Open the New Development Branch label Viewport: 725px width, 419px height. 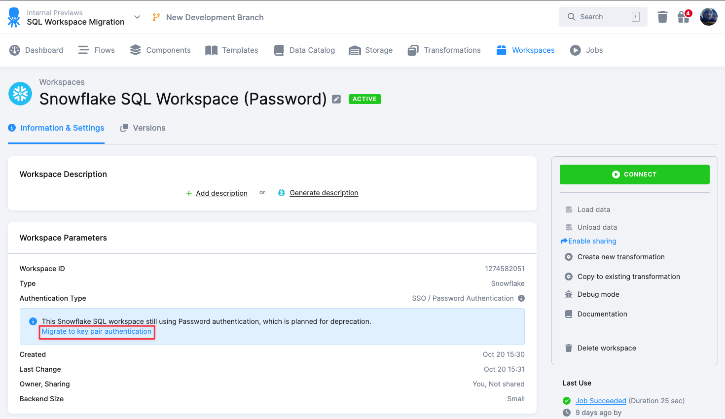click(x=215, y=17)
